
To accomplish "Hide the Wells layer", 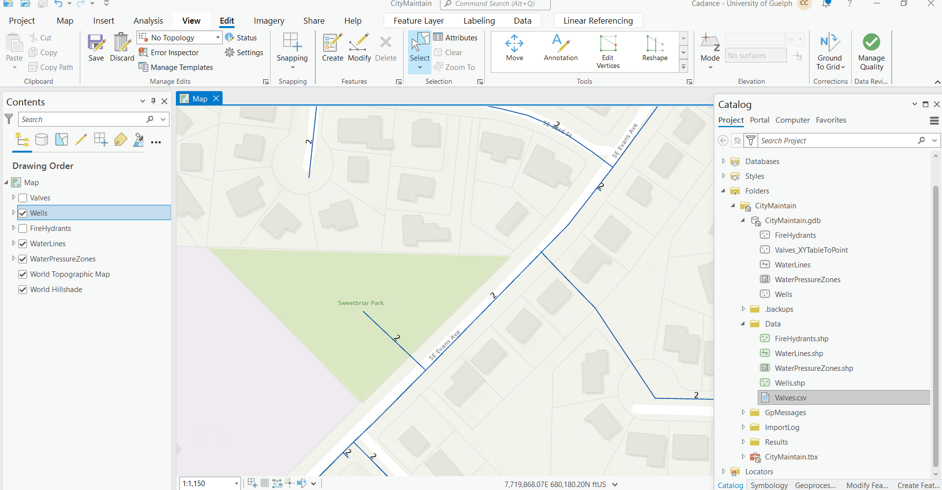I will click(23, 213).
